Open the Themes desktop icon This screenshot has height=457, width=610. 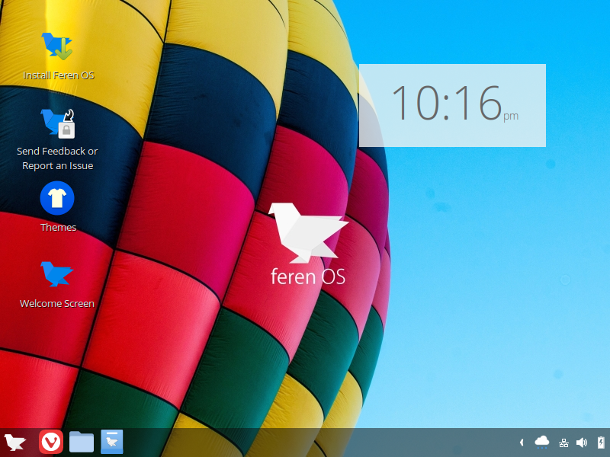click(x=57, y=198)
